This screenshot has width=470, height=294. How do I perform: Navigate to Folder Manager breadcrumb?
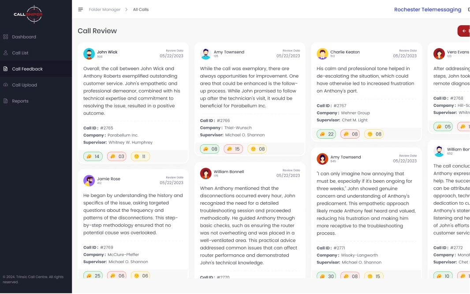[x=104, y=10]
